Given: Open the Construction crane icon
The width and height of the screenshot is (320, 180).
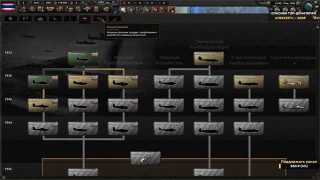Looking at the screenshot, I should pyautogui.click(x=69, y=9).
